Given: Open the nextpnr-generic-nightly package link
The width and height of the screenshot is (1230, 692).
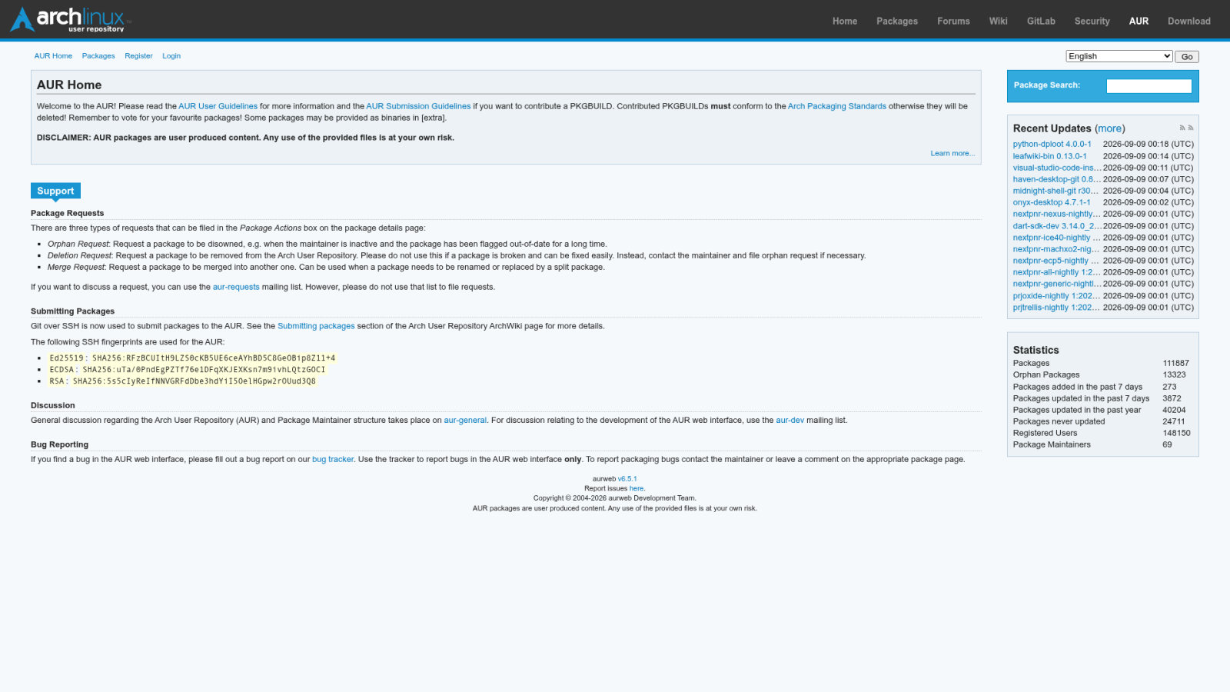Looking at the screenshot, I should [x=1057, y=284].
